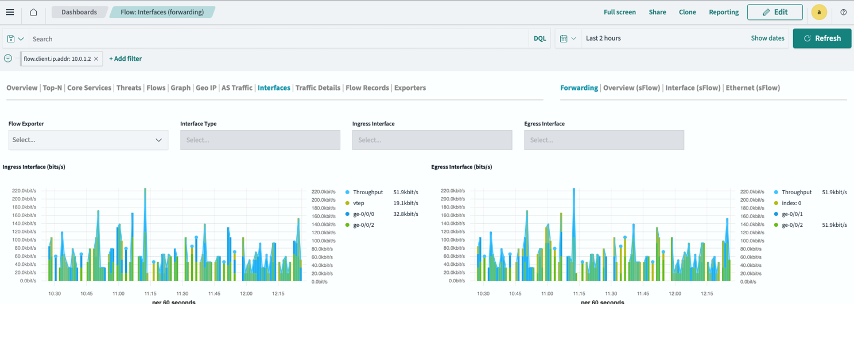Open the AS Traffic dashboard link
The width and height of the screenshot is (854, 338).
pos(237,88)
